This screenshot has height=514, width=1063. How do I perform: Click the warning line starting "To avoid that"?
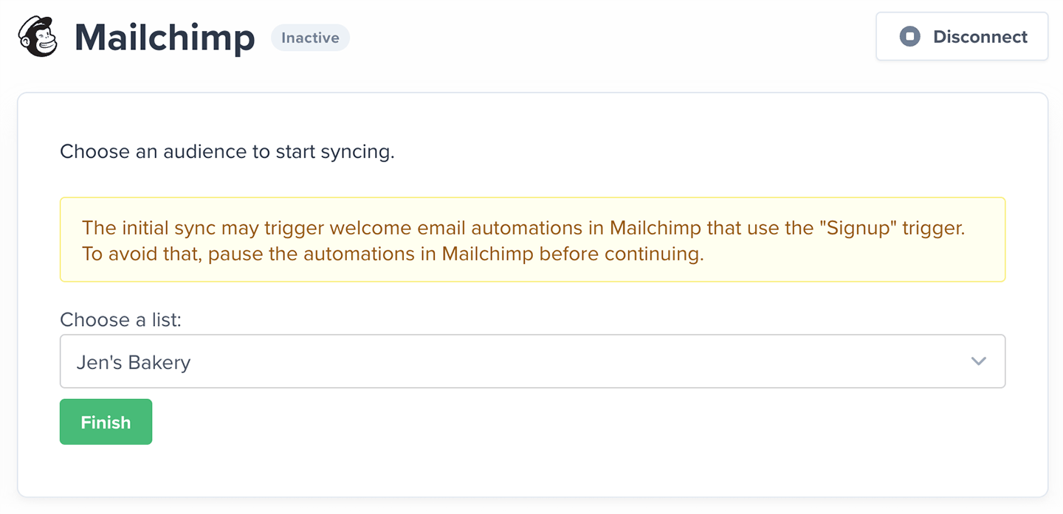point(393,254)
